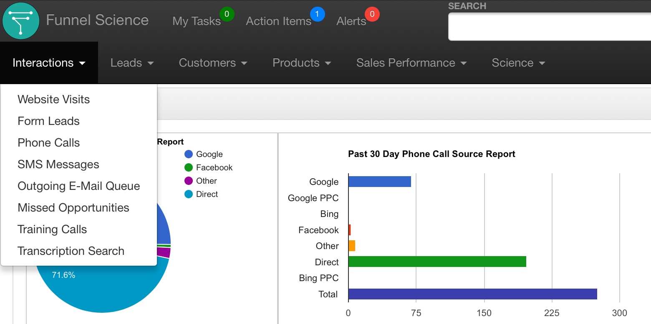Click the blue Action Items count badge
This screenshot has width=651, height=324.
(x=317, y=14)
